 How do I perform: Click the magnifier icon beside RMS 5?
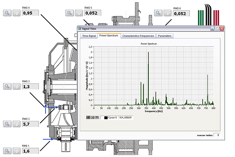point(69,13)
